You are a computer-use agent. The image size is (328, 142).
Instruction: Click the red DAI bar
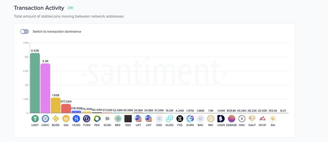66,108
